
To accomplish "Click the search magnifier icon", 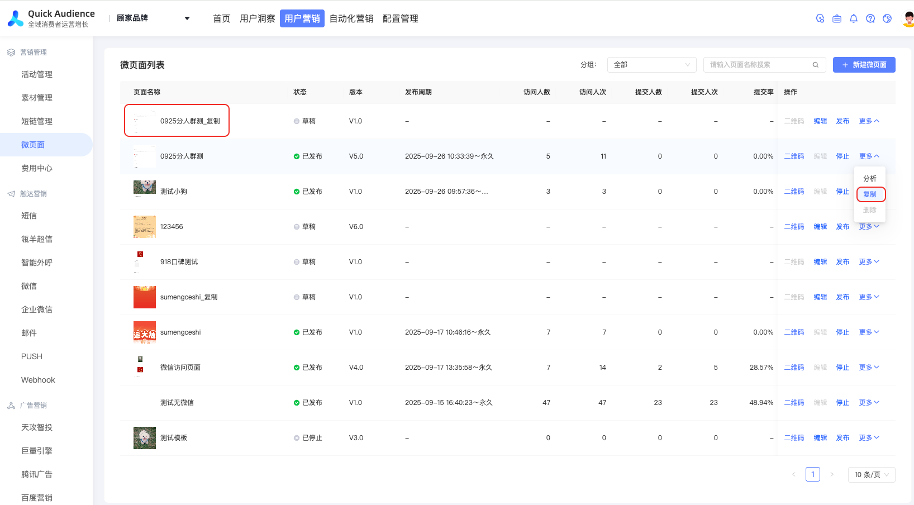I will pos(815,65).
